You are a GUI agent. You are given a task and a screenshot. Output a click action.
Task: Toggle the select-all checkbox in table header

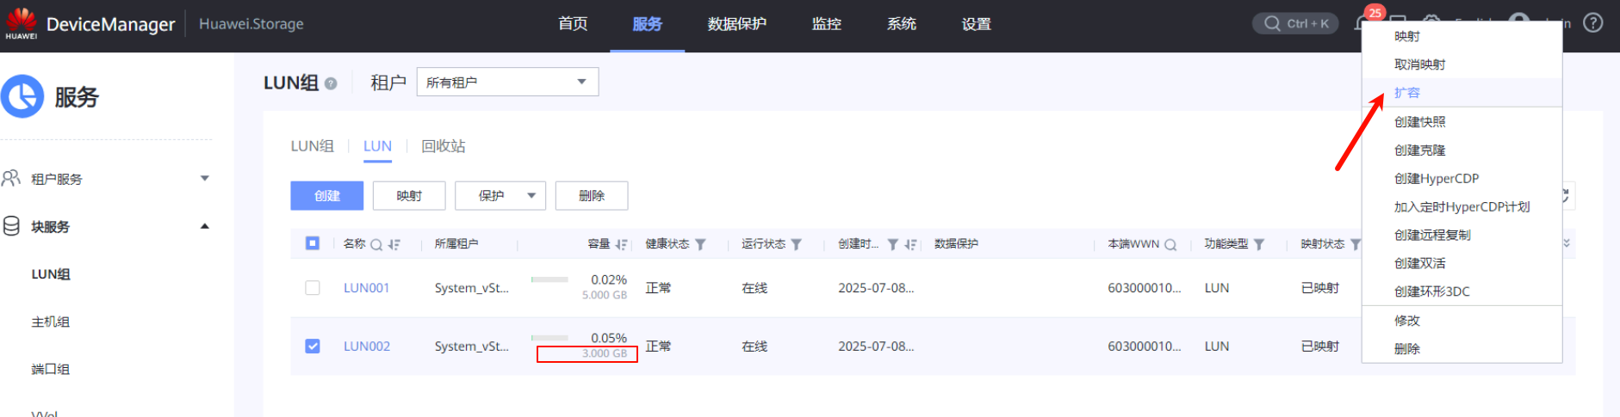tap(313, 243)
